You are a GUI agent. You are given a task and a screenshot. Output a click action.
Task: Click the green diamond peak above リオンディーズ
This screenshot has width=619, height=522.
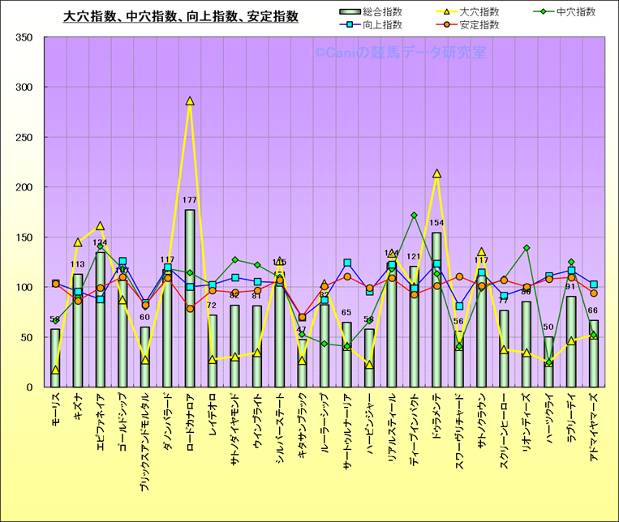coord(527,248)
